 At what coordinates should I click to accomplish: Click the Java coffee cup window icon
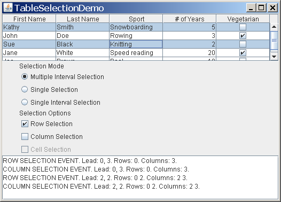[x=8, y=8]
